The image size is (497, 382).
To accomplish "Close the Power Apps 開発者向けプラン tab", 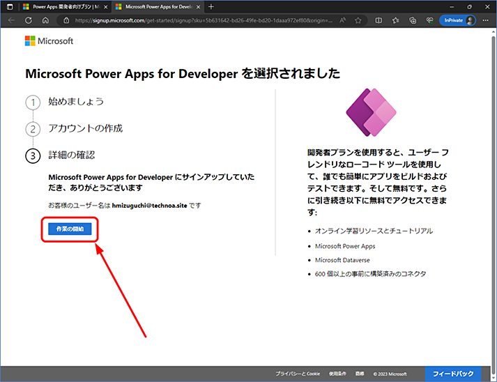I will coord(106,7).
